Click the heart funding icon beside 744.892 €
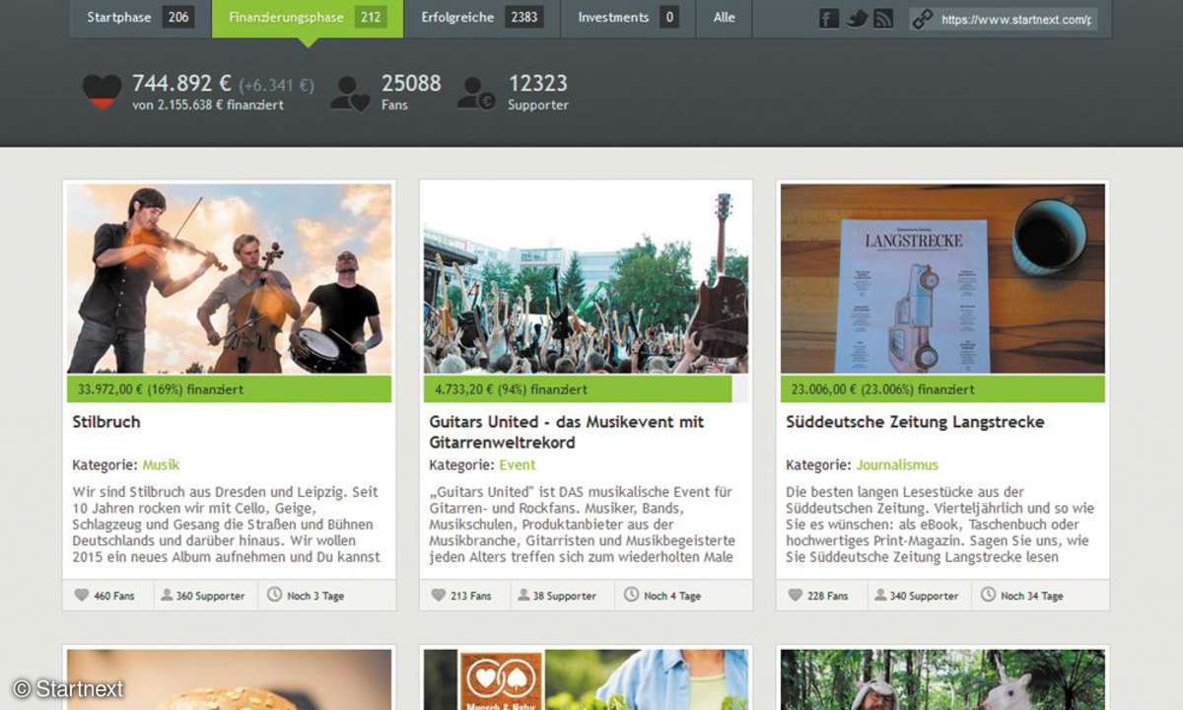Image resolution: width=1183 pixels, height=710 pixels. (x=102, y=92)
